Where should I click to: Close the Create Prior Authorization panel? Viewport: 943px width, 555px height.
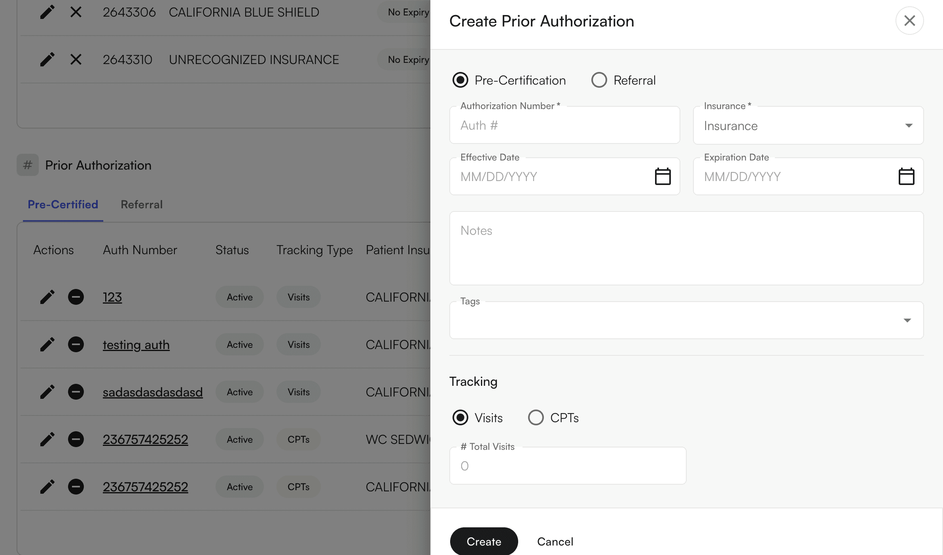(909, 21)
